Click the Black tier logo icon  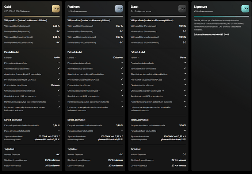(x=182, y=8)
